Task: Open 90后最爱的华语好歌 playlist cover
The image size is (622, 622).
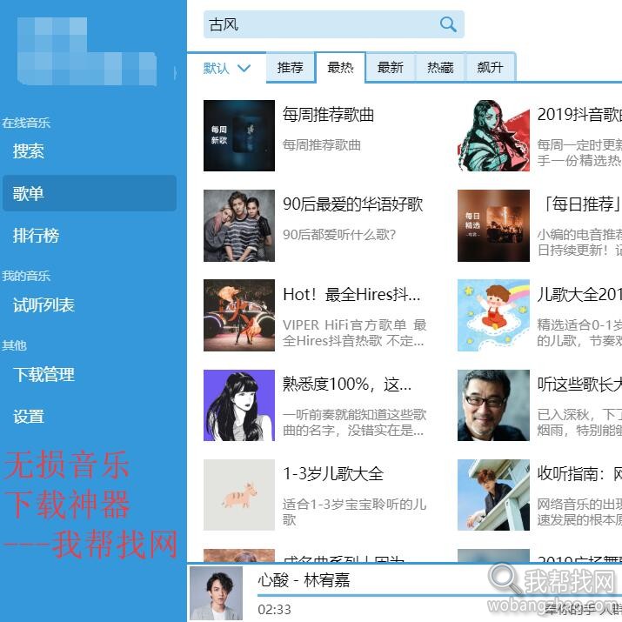Action: 239,225
